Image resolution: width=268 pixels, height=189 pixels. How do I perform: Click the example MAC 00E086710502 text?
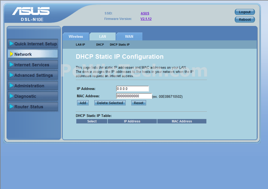[167, 96]
